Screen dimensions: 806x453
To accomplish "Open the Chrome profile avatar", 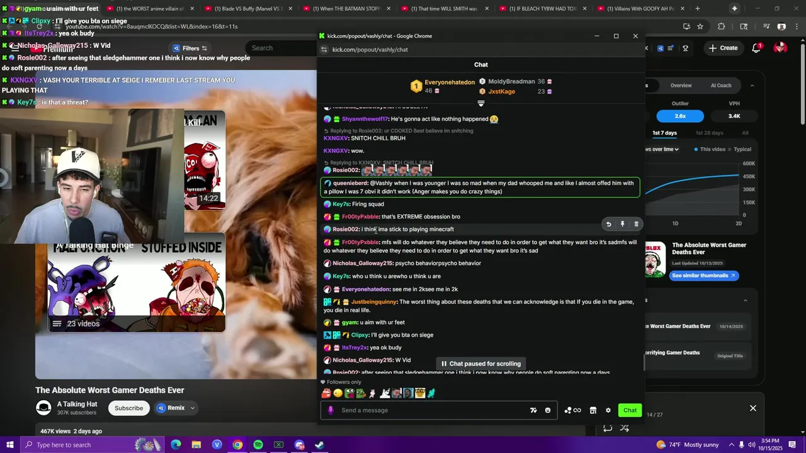I will tap(781, 26).
